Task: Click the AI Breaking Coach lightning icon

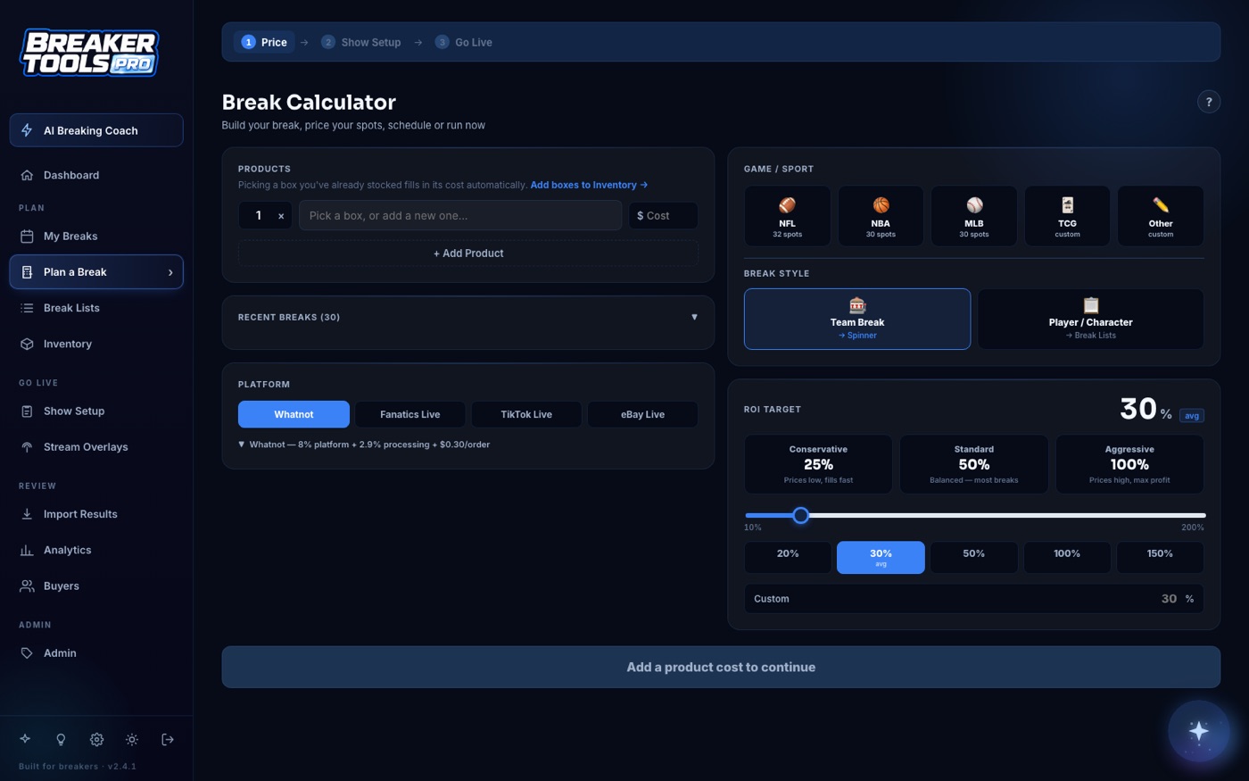Action: [x=27, y=130]
